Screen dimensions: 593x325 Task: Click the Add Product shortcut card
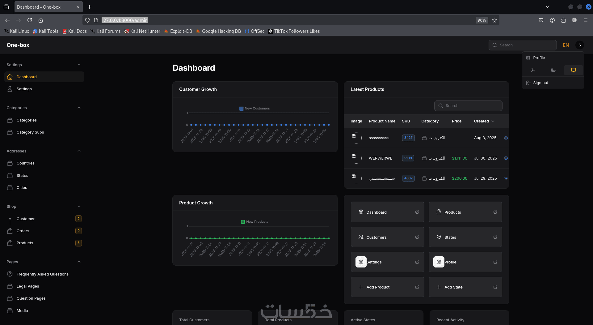pyautogui.click(x=387, y=287)
